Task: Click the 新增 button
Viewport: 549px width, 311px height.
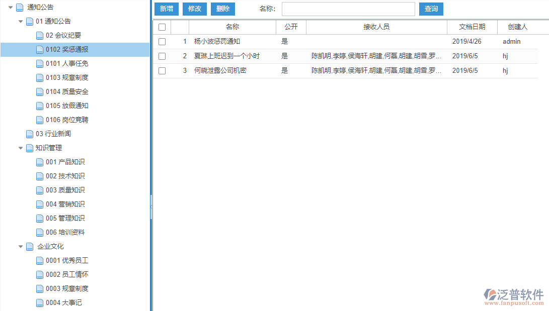Action: tap(166, 9)
